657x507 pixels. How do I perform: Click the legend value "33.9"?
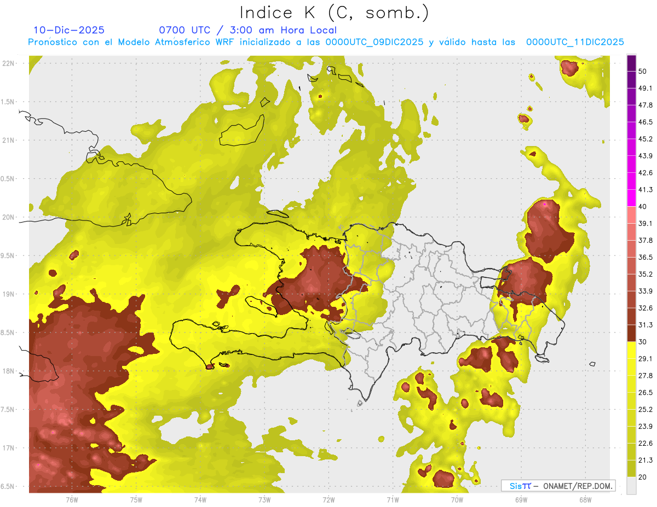(646, 291)
